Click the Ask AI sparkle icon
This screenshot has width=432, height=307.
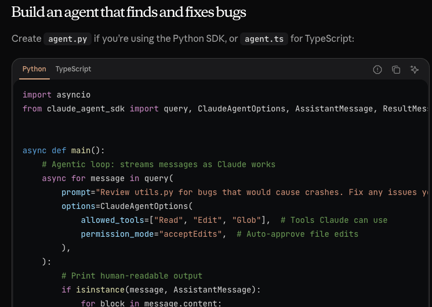[x=415, y=70]
